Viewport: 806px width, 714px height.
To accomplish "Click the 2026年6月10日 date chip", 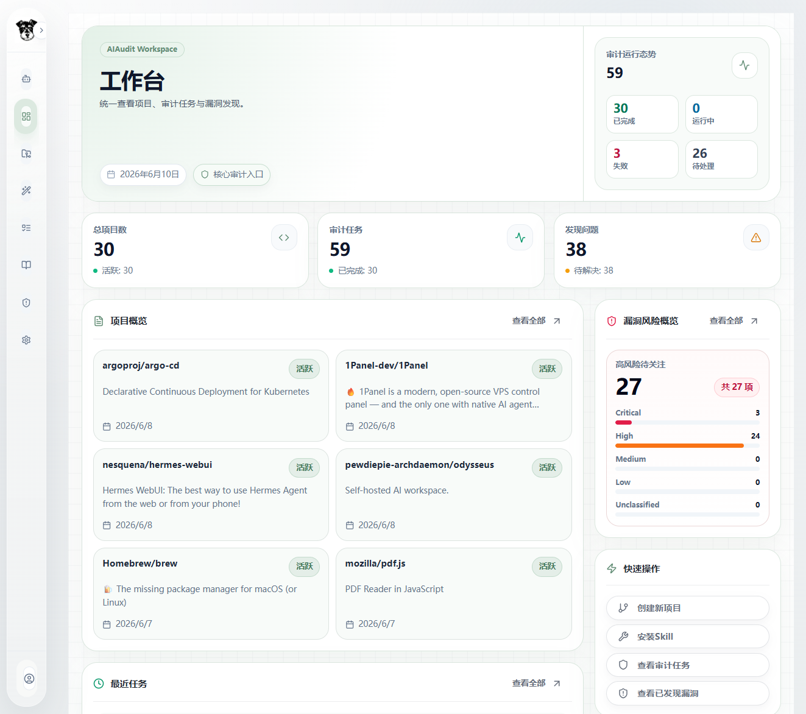I will tap(143, 174).
